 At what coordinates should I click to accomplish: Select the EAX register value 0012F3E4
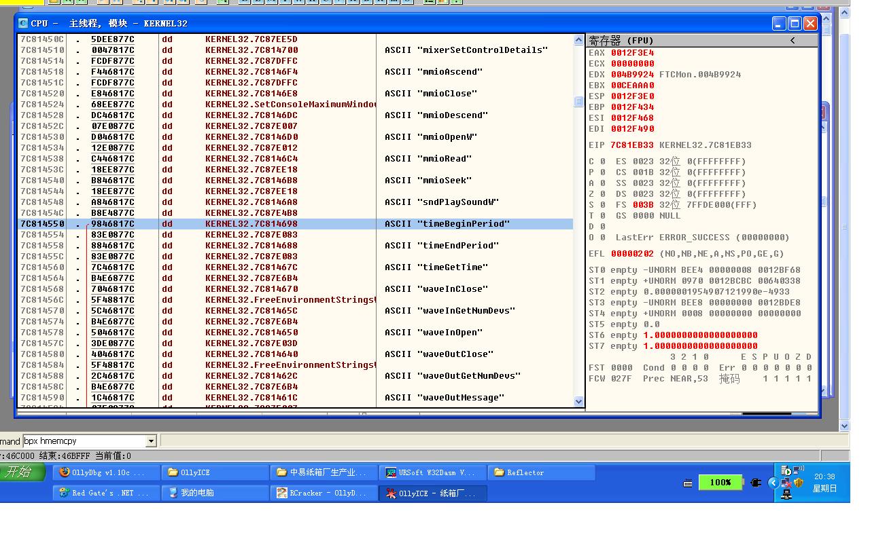(632, 53)
